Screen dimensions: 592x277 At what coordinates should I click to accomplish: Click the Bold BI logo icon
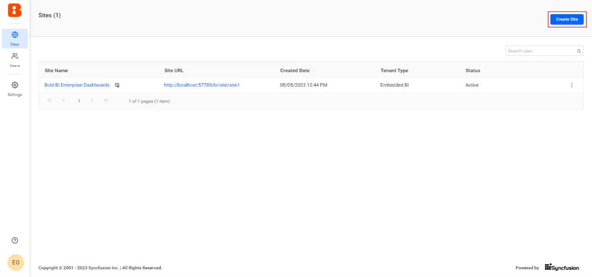(15, 10)
